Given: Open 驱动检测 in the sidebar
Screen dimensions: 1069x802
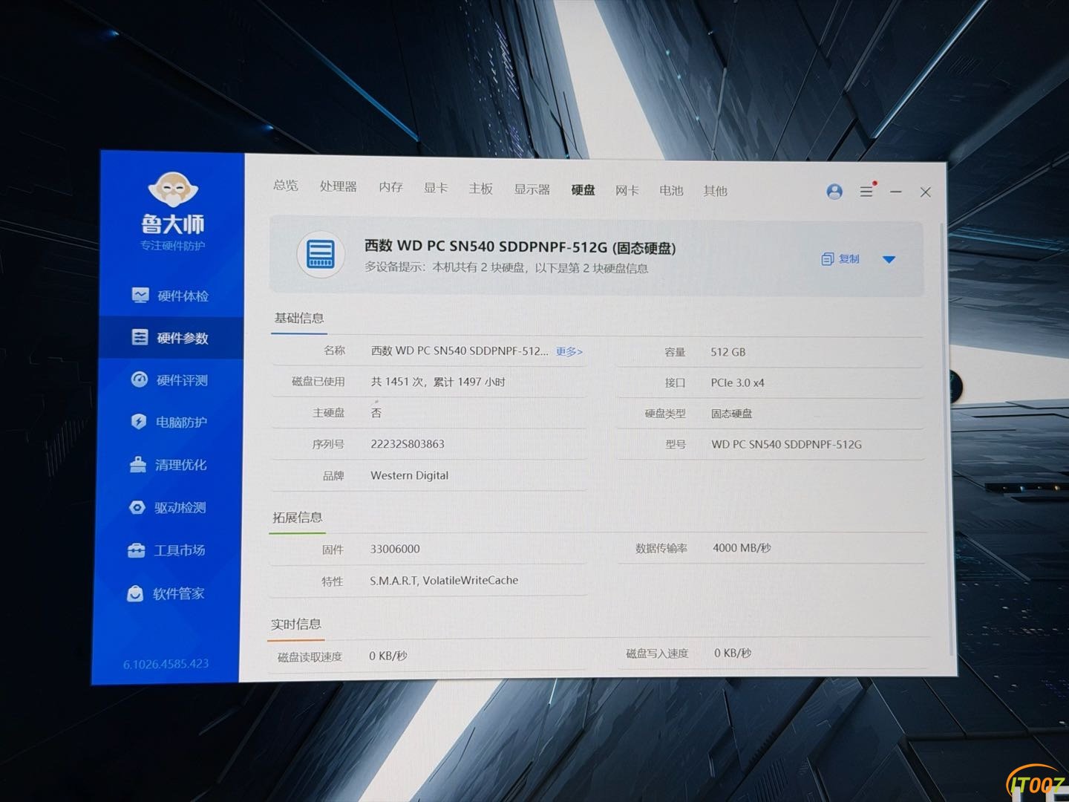Looking at the screenshot, I should [x=168, y=508].
